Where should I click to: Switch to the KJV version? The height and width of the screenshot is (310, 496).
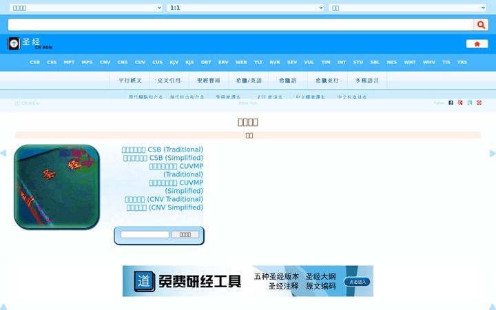tap(174, 62)
